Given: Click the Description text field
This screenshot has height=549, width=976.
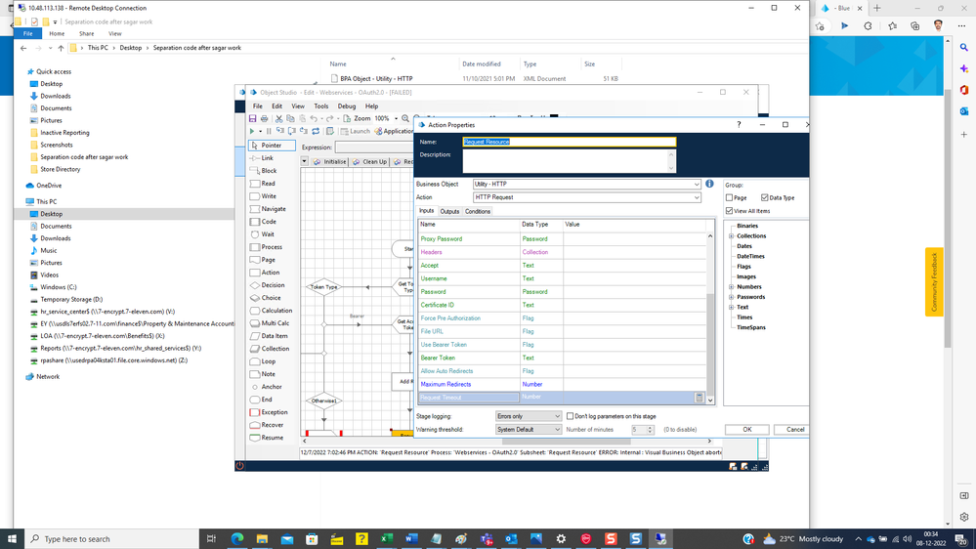Looking at the screenshot, I should 567,161.
